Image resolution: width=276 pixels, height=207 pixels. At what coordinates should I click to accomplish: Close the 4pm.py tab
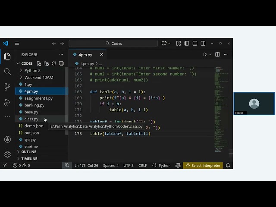tap(102, 55)
